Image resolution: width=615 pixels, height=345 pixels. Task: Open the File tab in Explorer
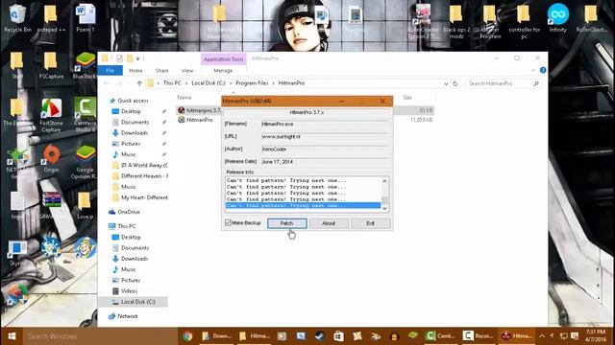(110, 70)
